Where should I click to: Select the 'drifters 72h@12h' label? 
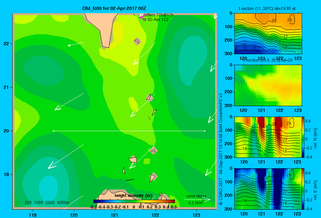(x=159, y=15)
